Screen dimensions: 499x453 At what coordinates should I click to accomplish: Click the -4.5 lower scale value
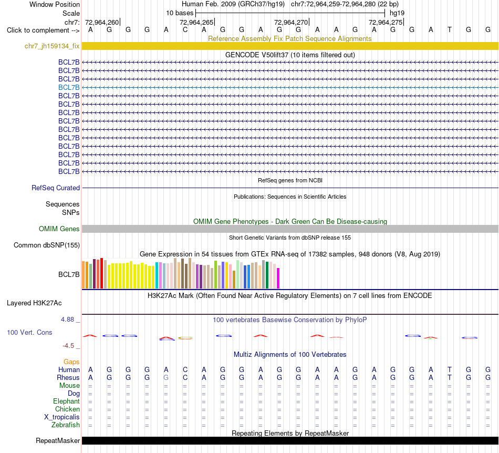click(x=68, y=345)
